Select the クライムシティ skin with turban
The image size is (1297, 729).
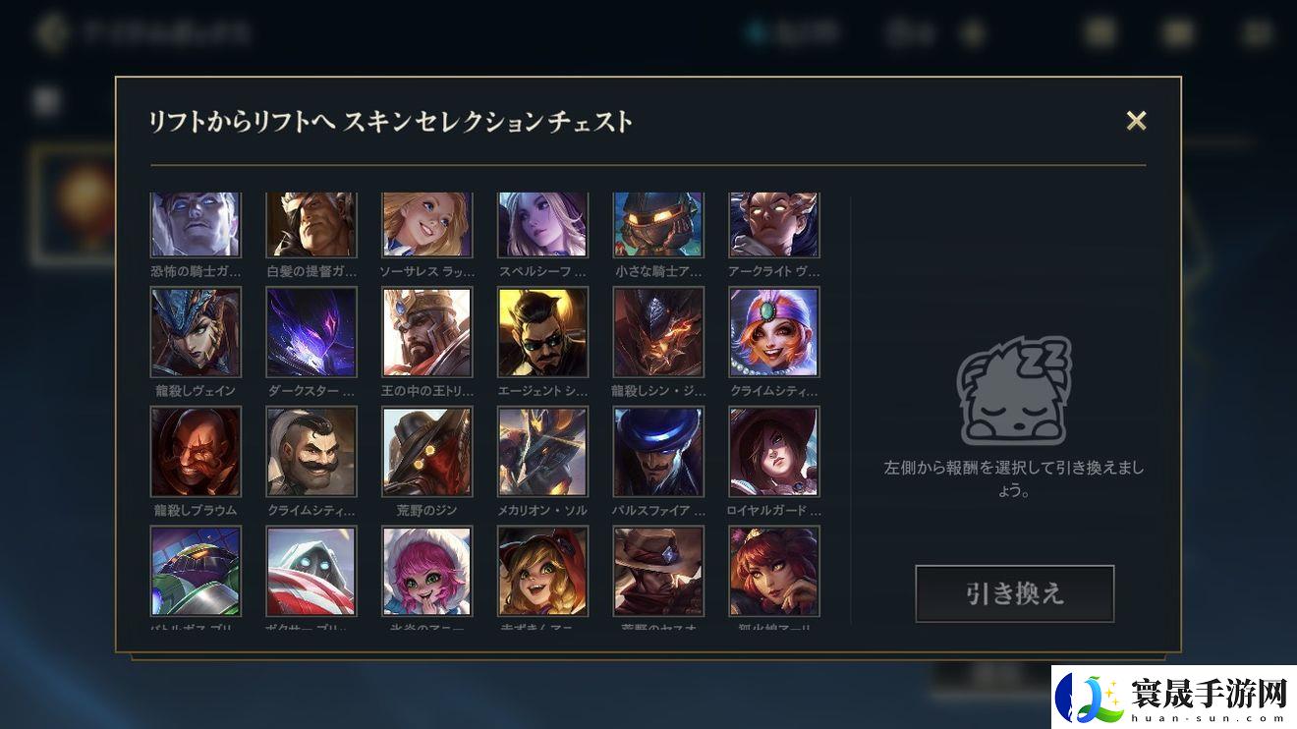[774, 332]
